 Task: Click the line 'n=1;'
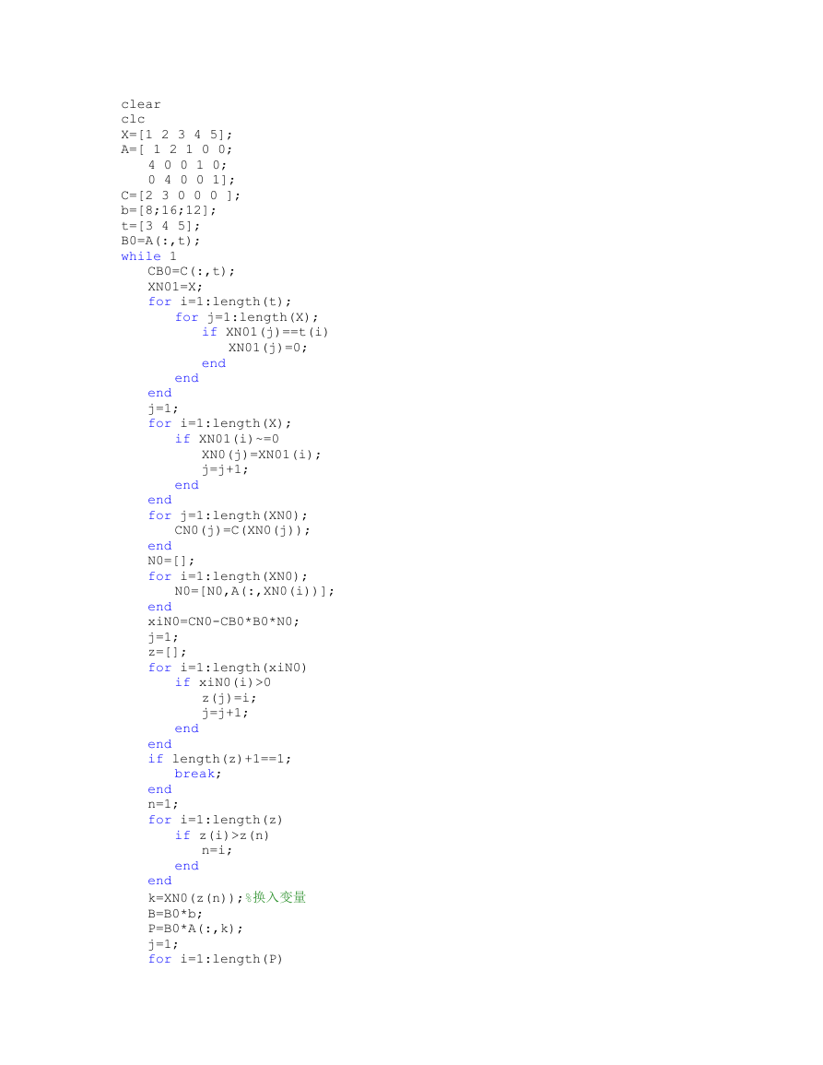coord(163,804)
